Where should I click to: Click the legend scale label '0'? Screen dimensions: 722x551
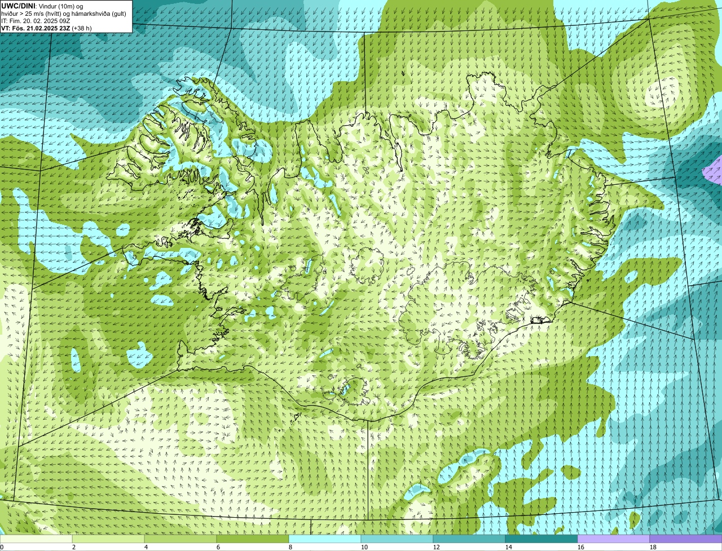(x=2, y=547)
